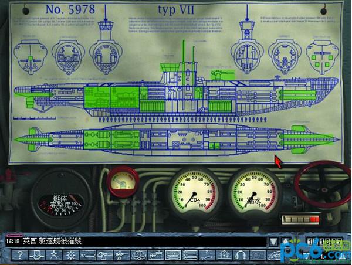Open the binoculars view icon
This screenshot has height=265, width=352.
139,256
